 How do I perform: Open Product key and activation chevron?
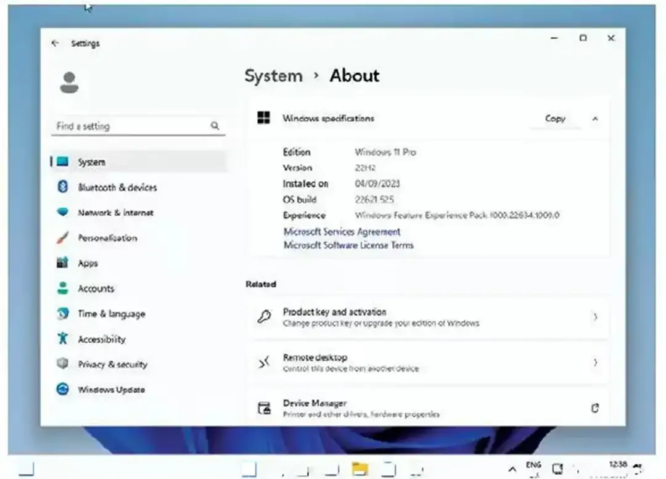[595, 317]
